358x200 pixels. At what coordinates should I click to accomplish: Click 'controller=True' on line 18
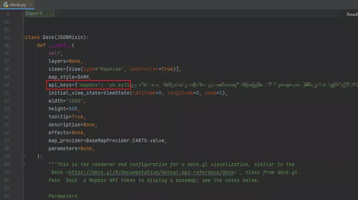coord(151,69)
